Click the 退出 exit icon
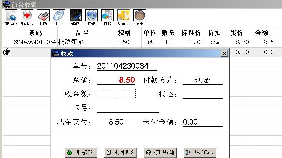Image resolution: width=282 pixels, height=158 pixels. click(140, 18)
